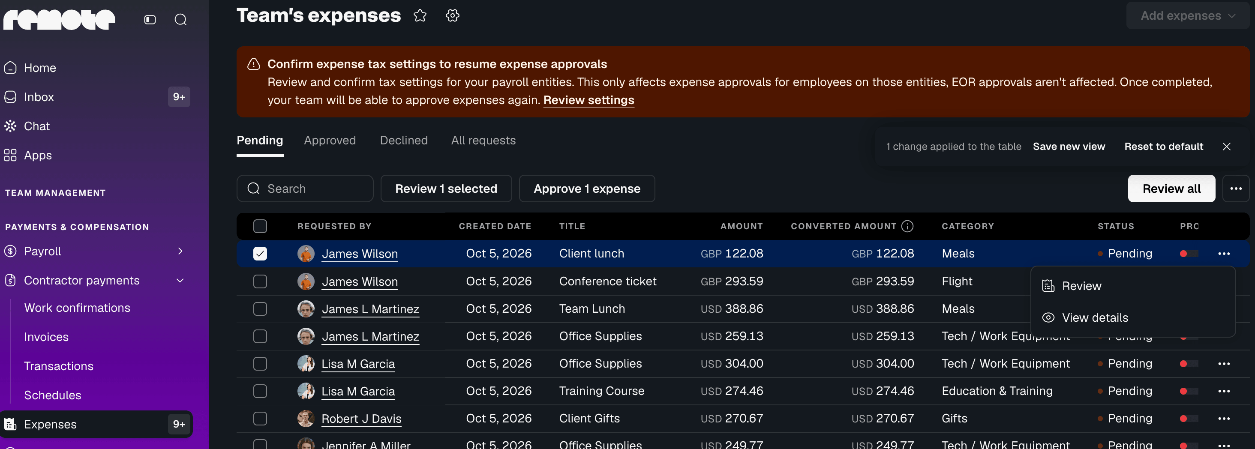Open the page settings gear icon

[453, 15]
